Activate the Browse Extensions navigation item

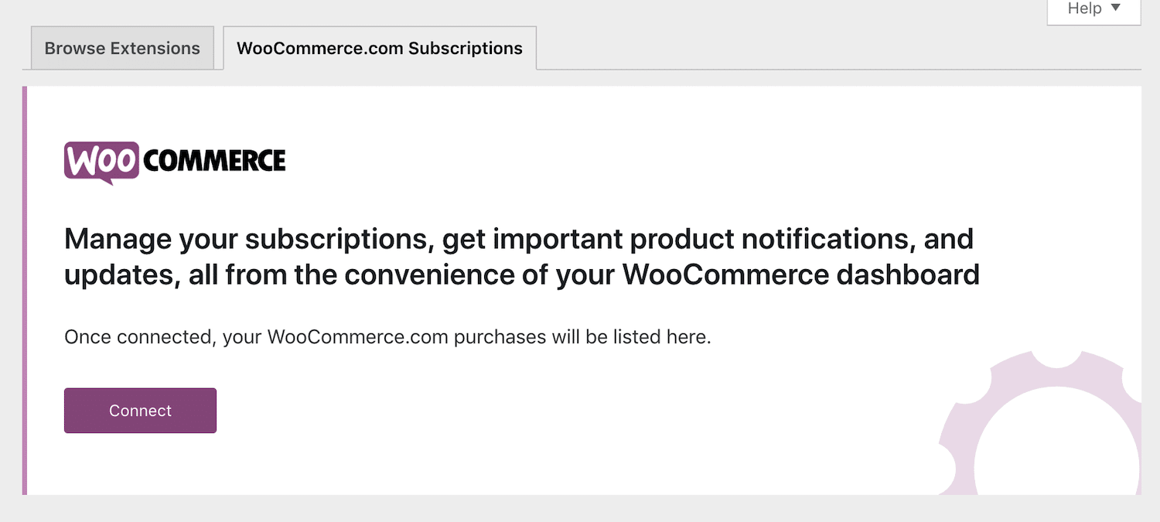click(121, 47)
